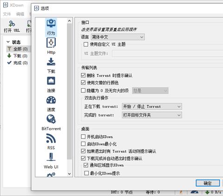Open the 完成的 torrent action dropdown
The width and height of the screenshot is (223, 196).
[x=152, y=115]
